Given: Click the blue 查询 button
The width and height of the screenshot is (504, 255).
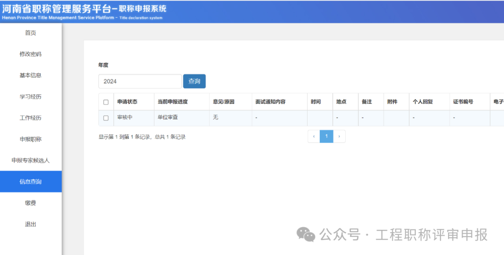Looking at the screenshot, I should click(194, 81).
